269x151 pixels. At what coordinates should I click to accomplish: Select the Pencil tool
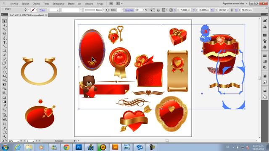click(4, 59)
